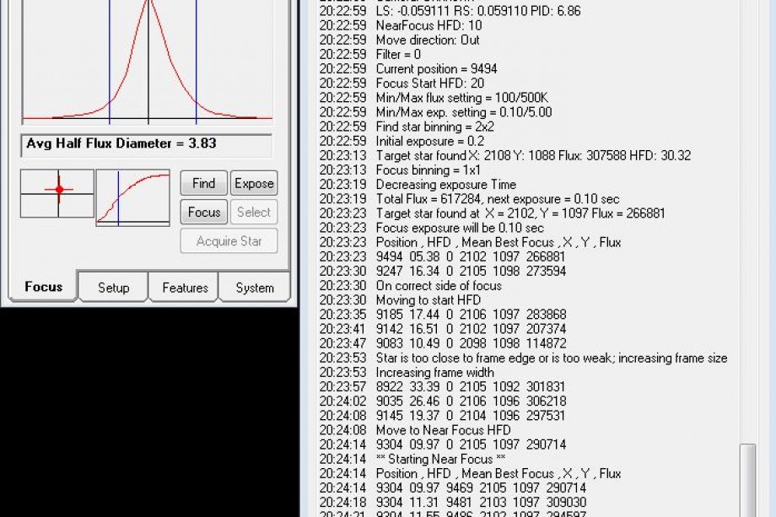
Task: Select log line 'Total Flux = 617284'
Action: tap(469, 198)
